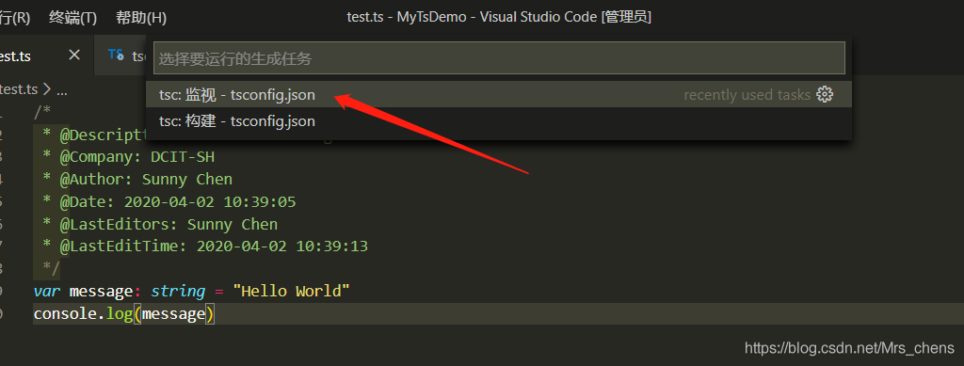The image size is (964, 366).
Task: Select tsc: 构建 - tsconfig.json task
Action: tap(499, 121)
